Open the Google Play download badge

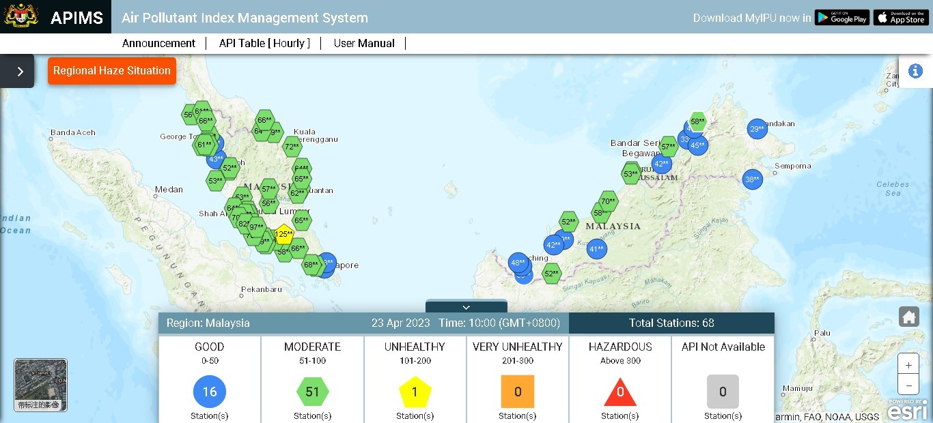(x=841, y=18)
